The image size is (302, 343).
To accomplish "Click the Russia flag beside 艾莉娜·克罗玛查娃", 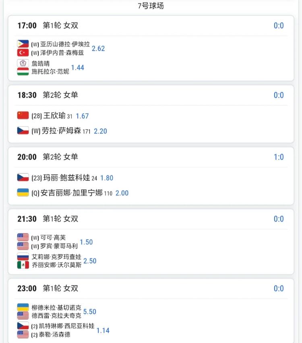I will [x=23, y=256].
